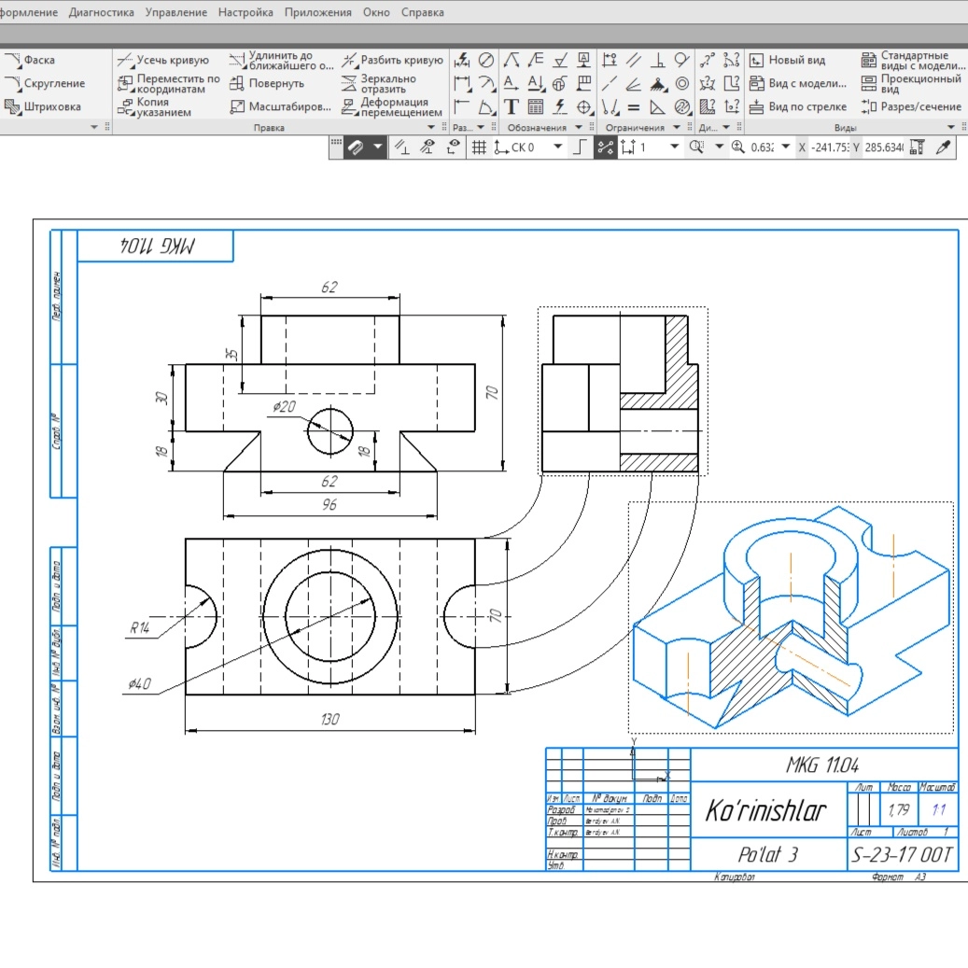
Task: Pick the large T text tool
Action: coord(512,106)
